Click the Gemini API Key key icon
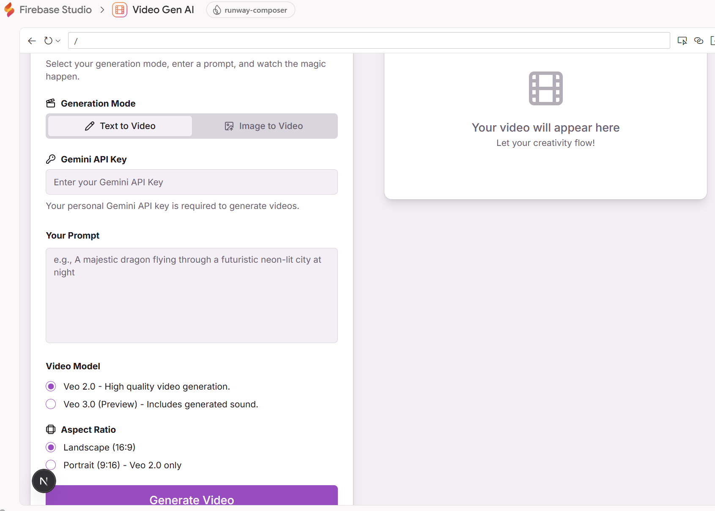Image resolution: width=715 pixels, height=511 pixels. pos(51,159)
